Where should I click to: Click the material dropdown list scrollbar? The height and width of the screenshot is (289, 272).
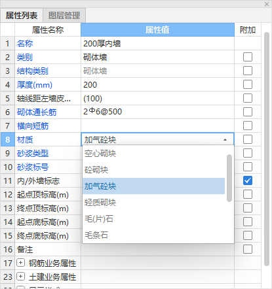click(229, 178)
